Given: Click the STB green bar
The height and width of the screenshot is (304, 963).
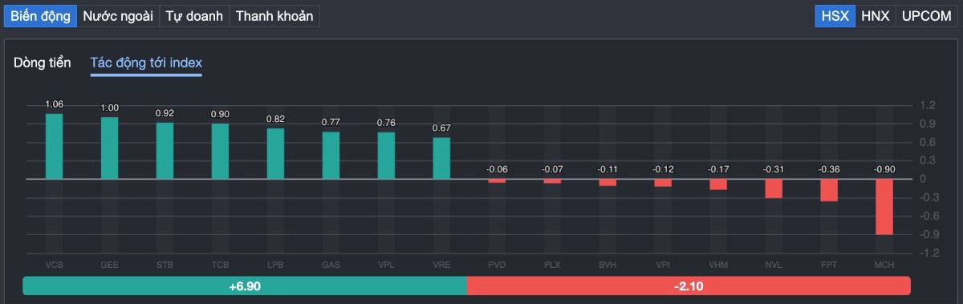Looking at the screenshot, I should pos(165,151).
